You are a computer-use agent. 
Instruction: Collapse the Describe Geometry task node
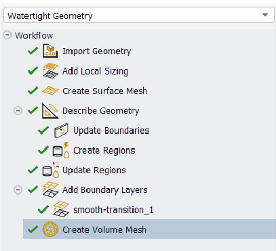[18, 111]
